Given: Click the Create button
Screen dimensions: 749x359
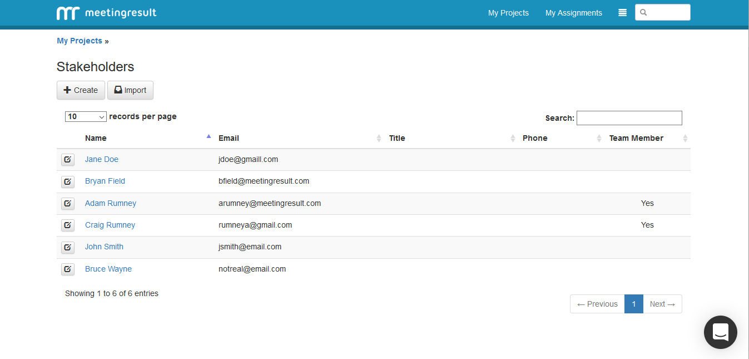Looking at the screenshot, I should 81,90.
